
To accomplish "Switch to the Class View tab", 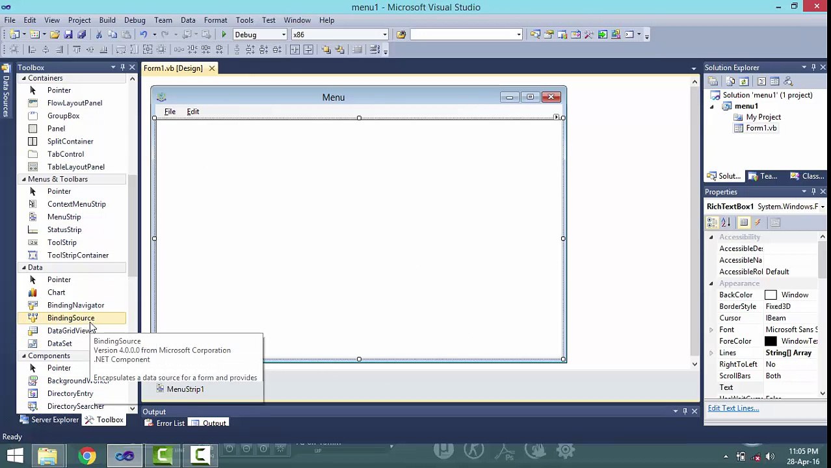I will (806, 176).
